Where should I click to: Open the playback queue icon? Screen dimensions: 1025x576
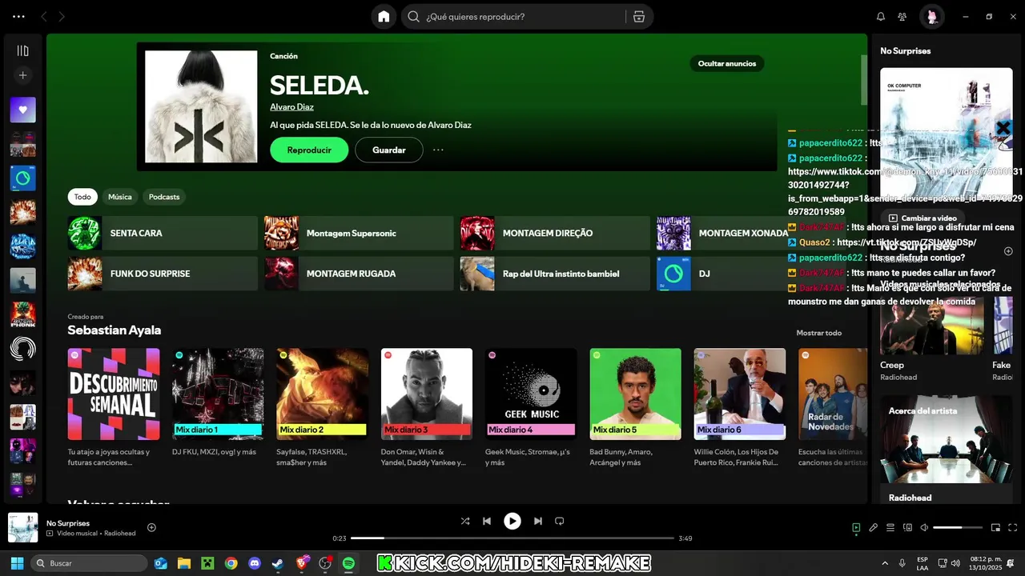tap(890, 527)
